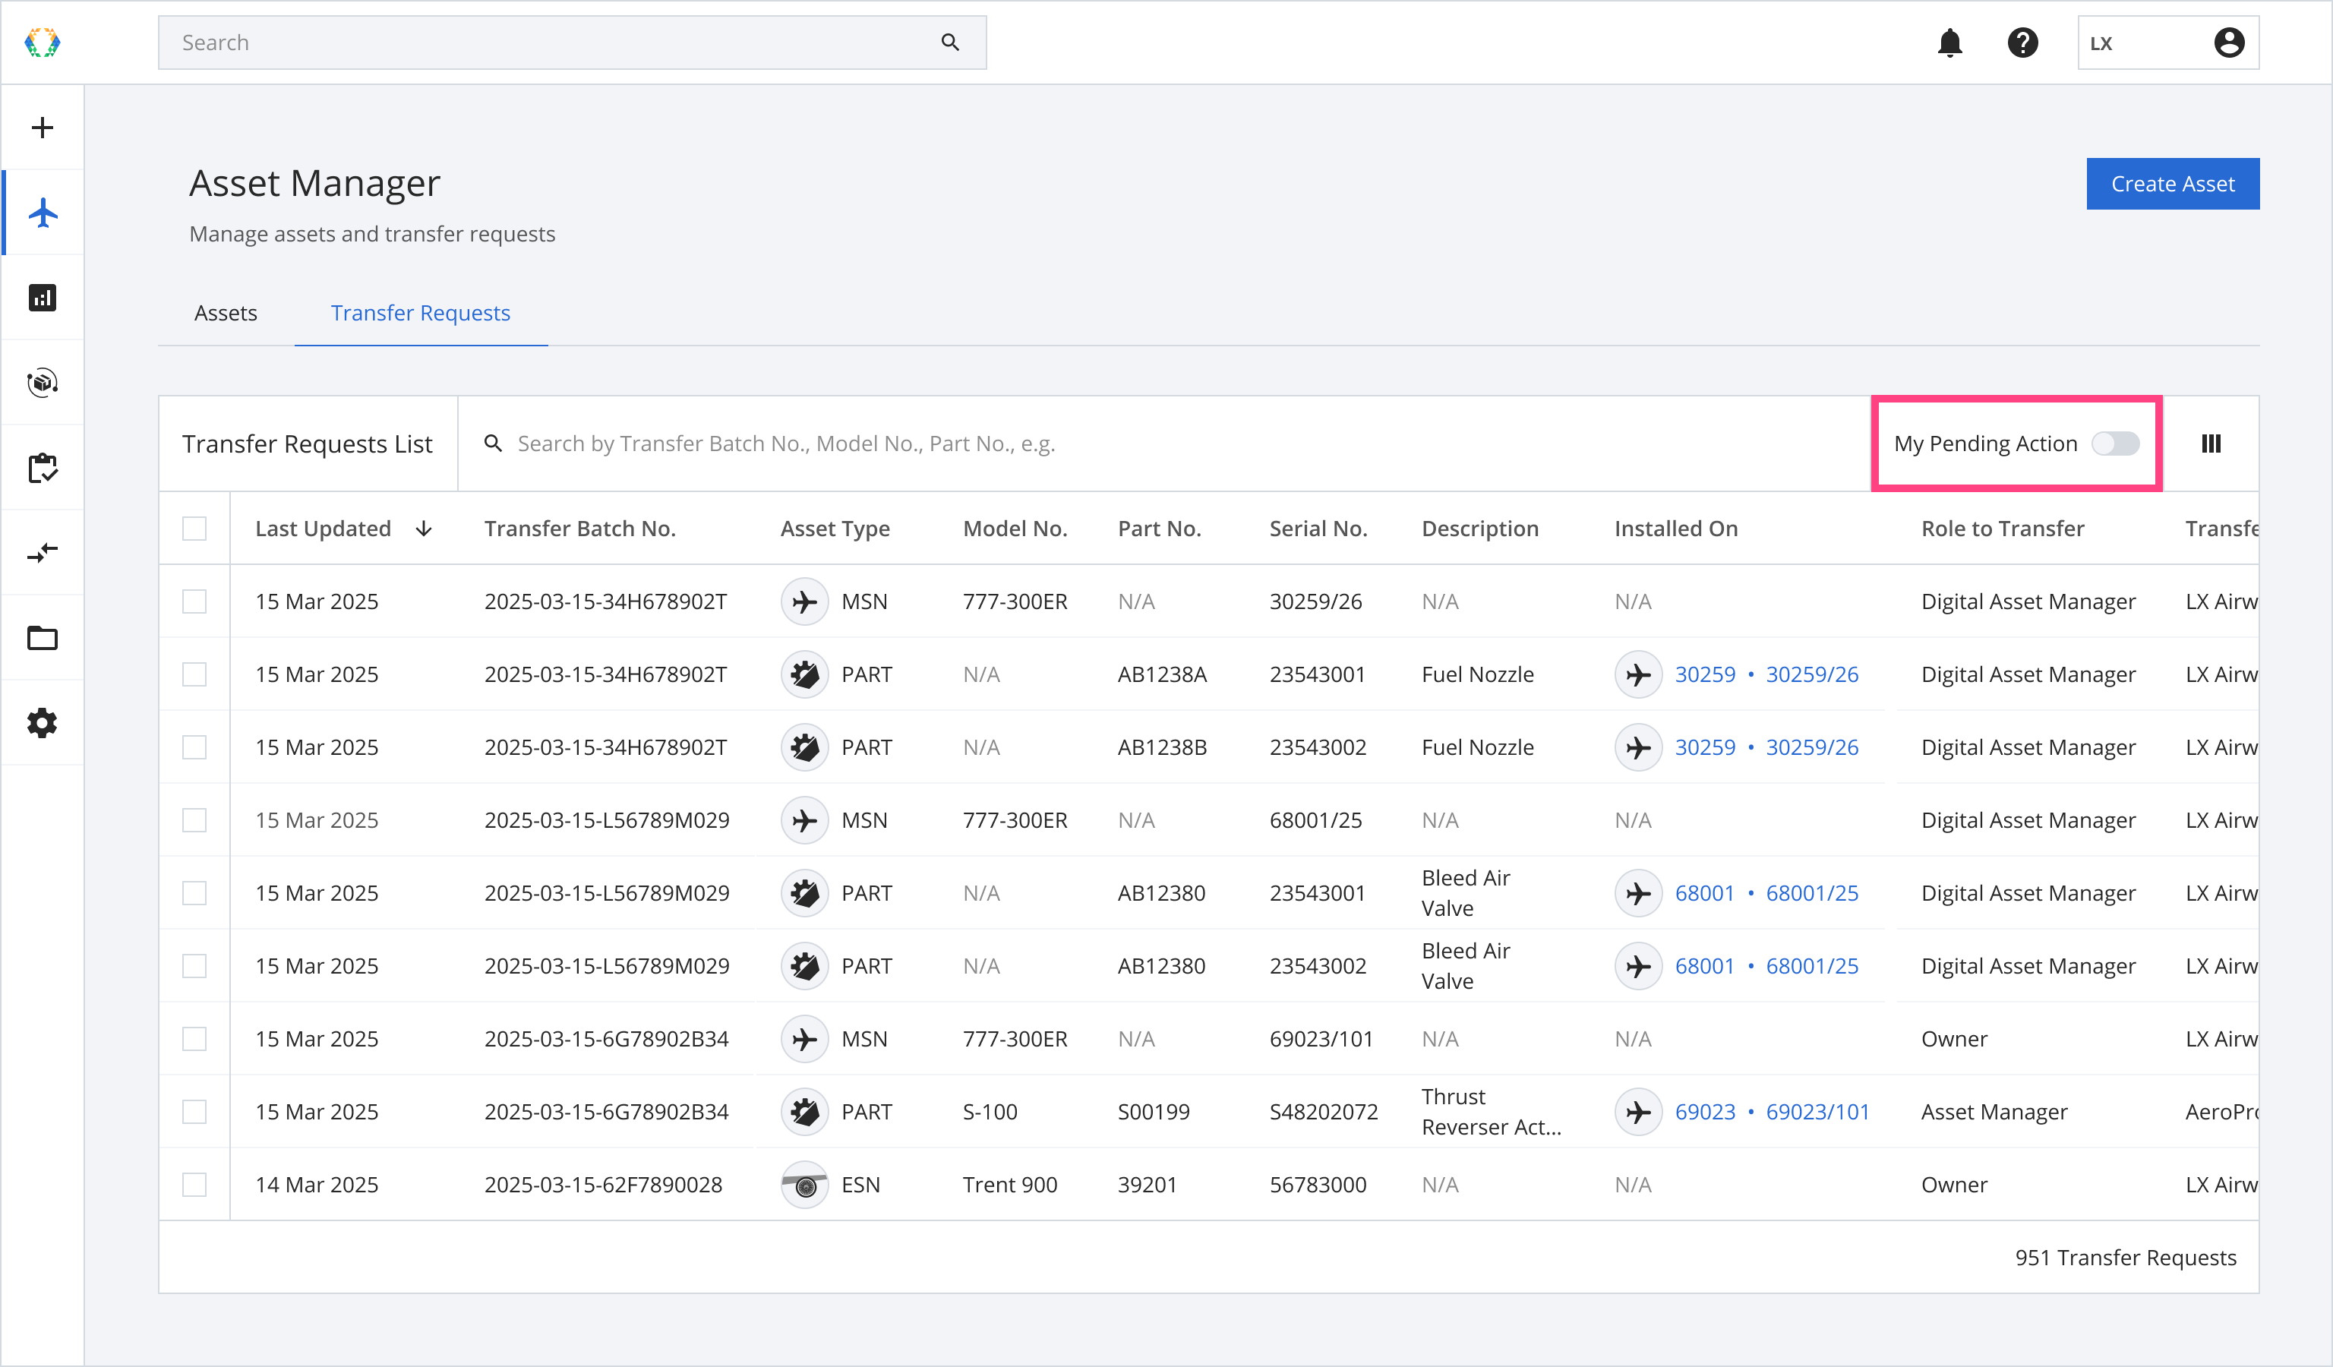Switch to the Assets tab
This screenshot has height=1367, width=2333.
tap(226, 313)
